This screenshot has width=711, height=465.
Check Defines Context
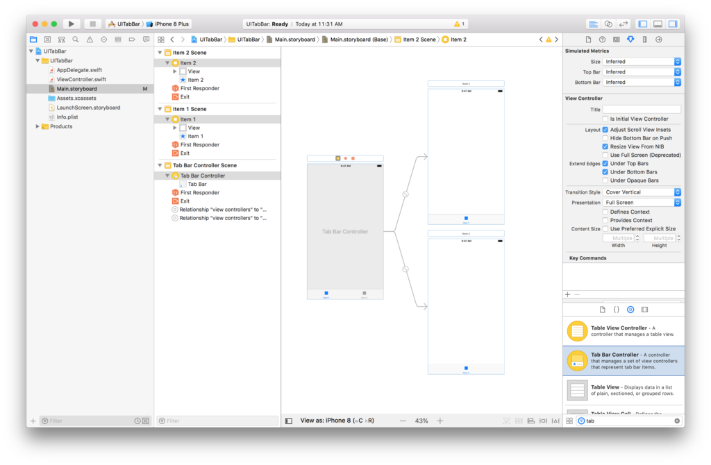click(605, 212)
